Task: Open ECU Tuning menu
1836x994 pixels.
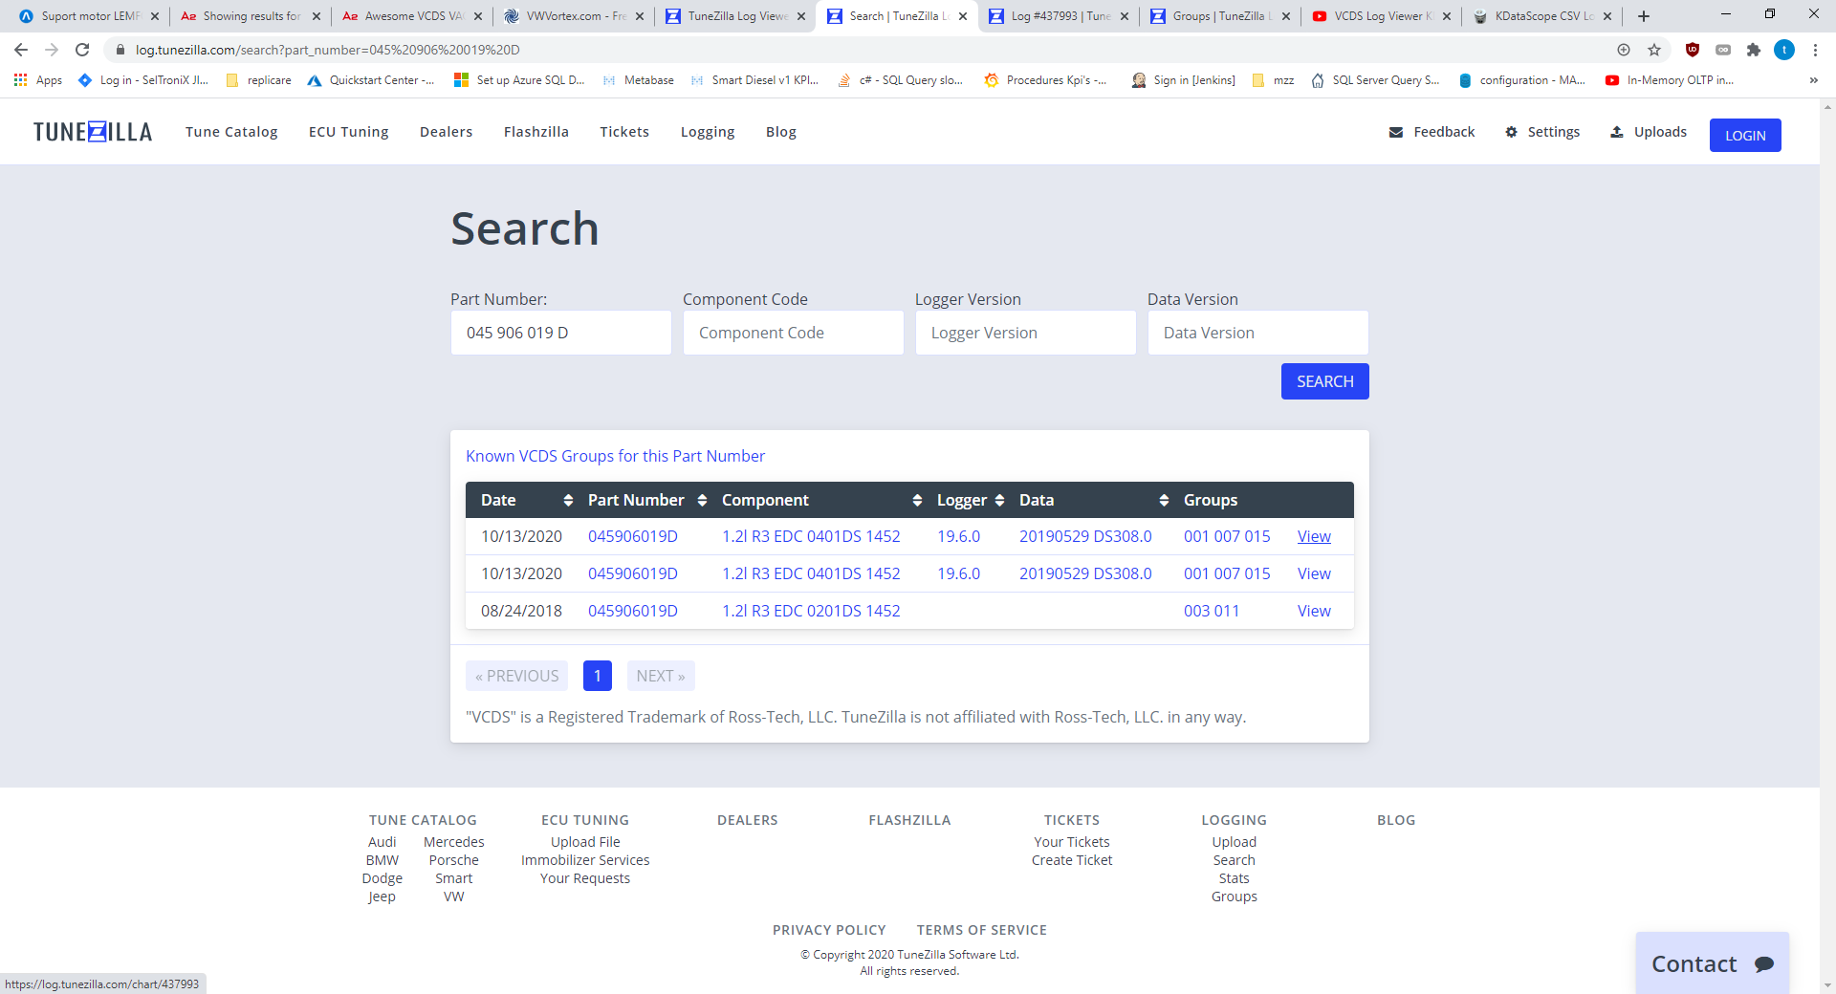Action: tap(349, 132)
